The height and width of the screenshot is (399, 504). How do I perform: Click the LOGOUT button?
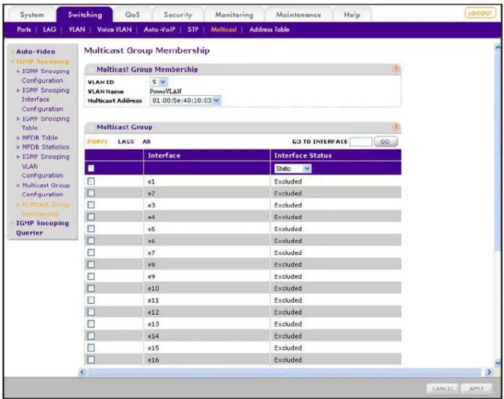pos(480,13)
